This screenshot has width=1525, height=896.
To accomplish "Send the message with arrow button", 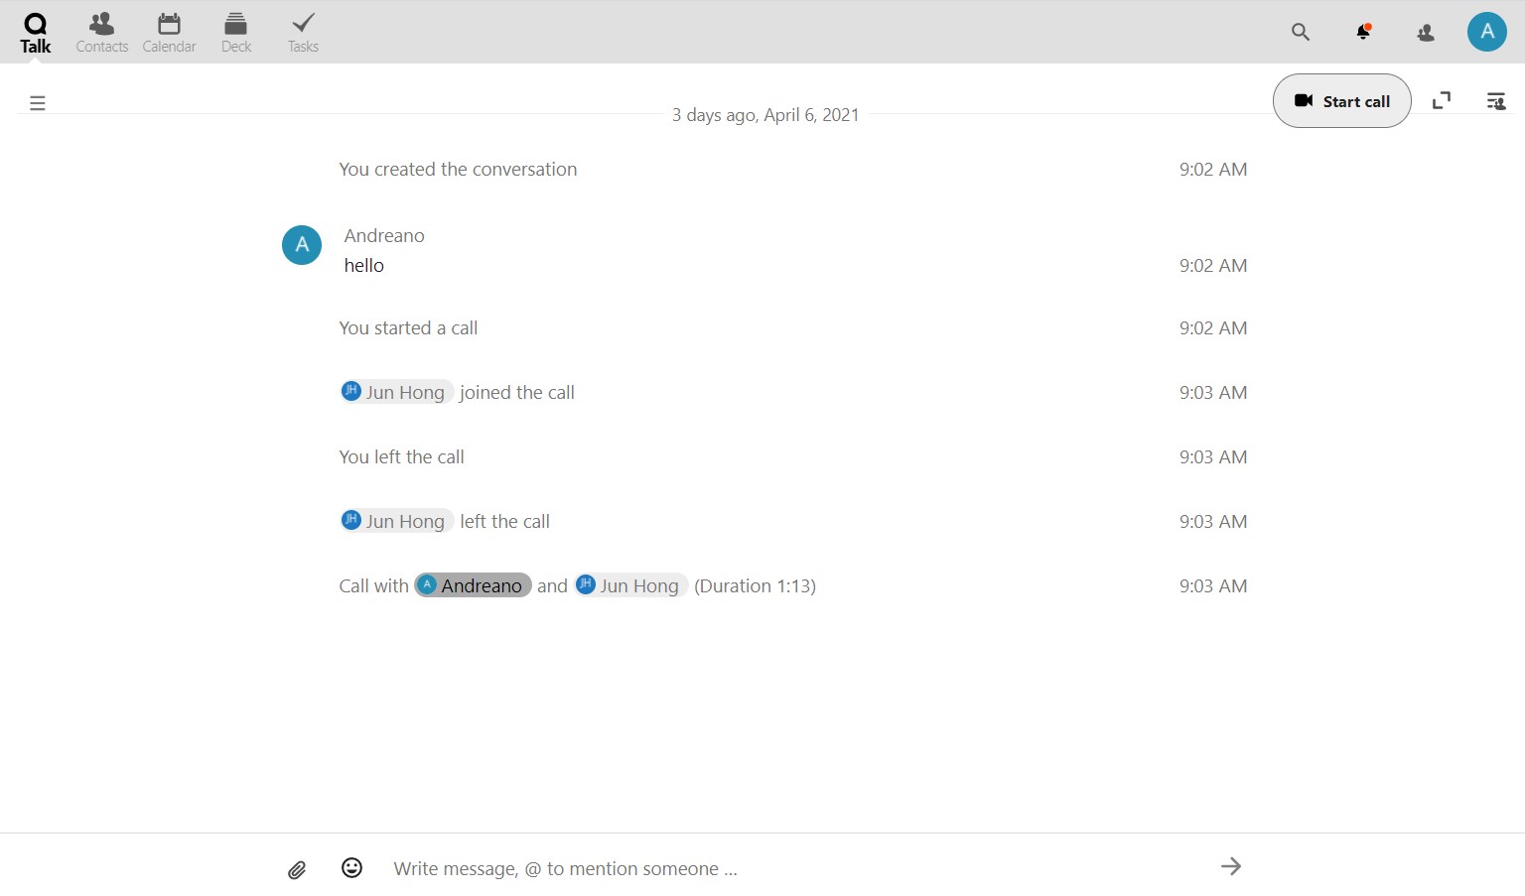I will click(1231, 867).
